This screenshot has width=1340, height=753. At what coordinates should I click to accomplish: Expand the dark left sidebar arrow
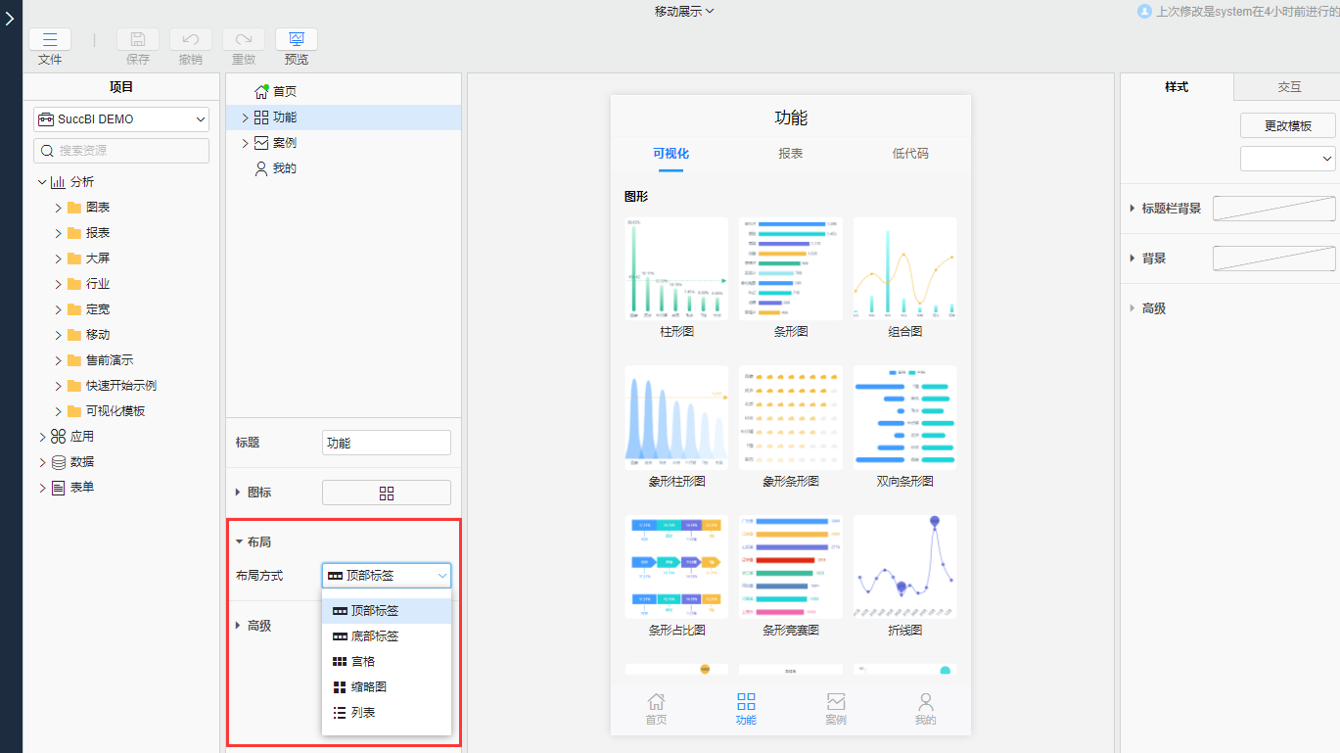pyautogui.click(x=10, y=19)
